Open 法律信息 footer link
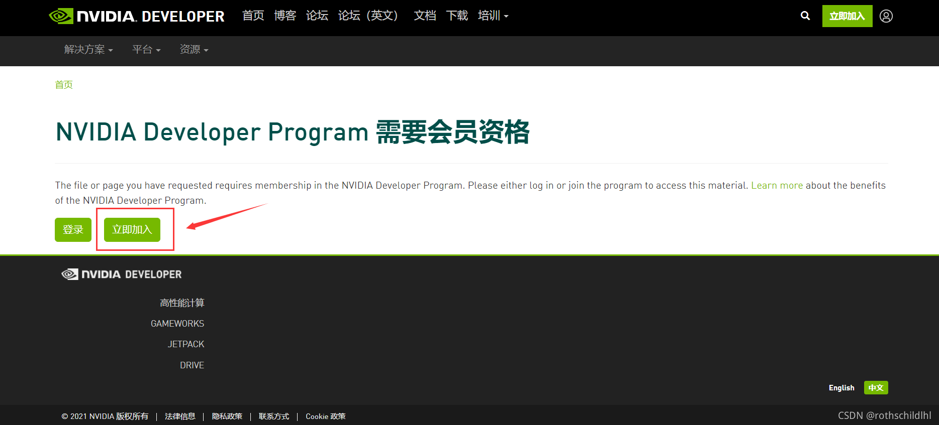This screenshot has width=939, height=425. [x=180, y=416]
